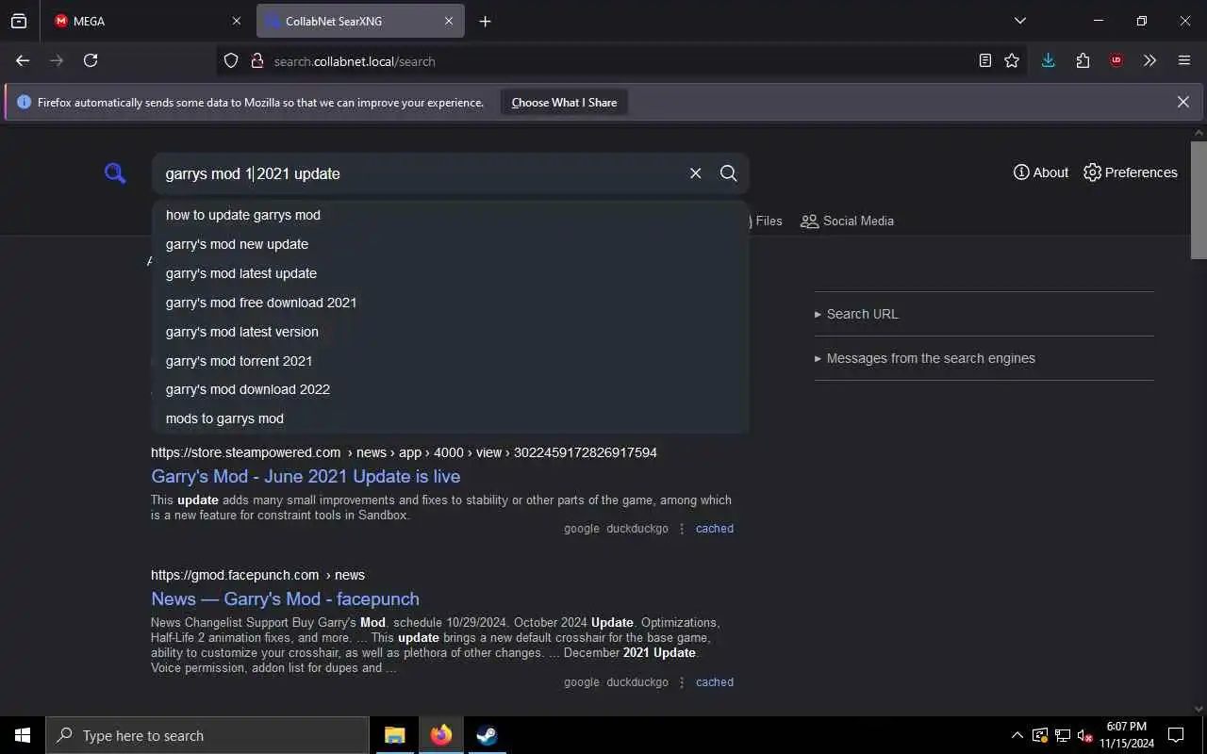
Task: Select the Social Media category tab
Action: (847, 221)
